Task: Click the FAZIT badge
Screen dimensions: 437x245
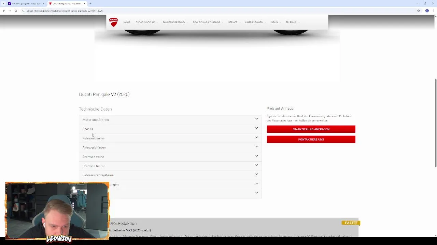Action: (350, 223)
